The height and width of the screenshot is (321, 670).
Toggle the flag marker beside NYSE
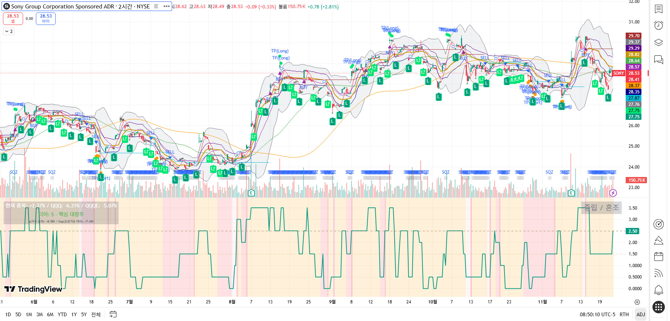pos(156,6)
